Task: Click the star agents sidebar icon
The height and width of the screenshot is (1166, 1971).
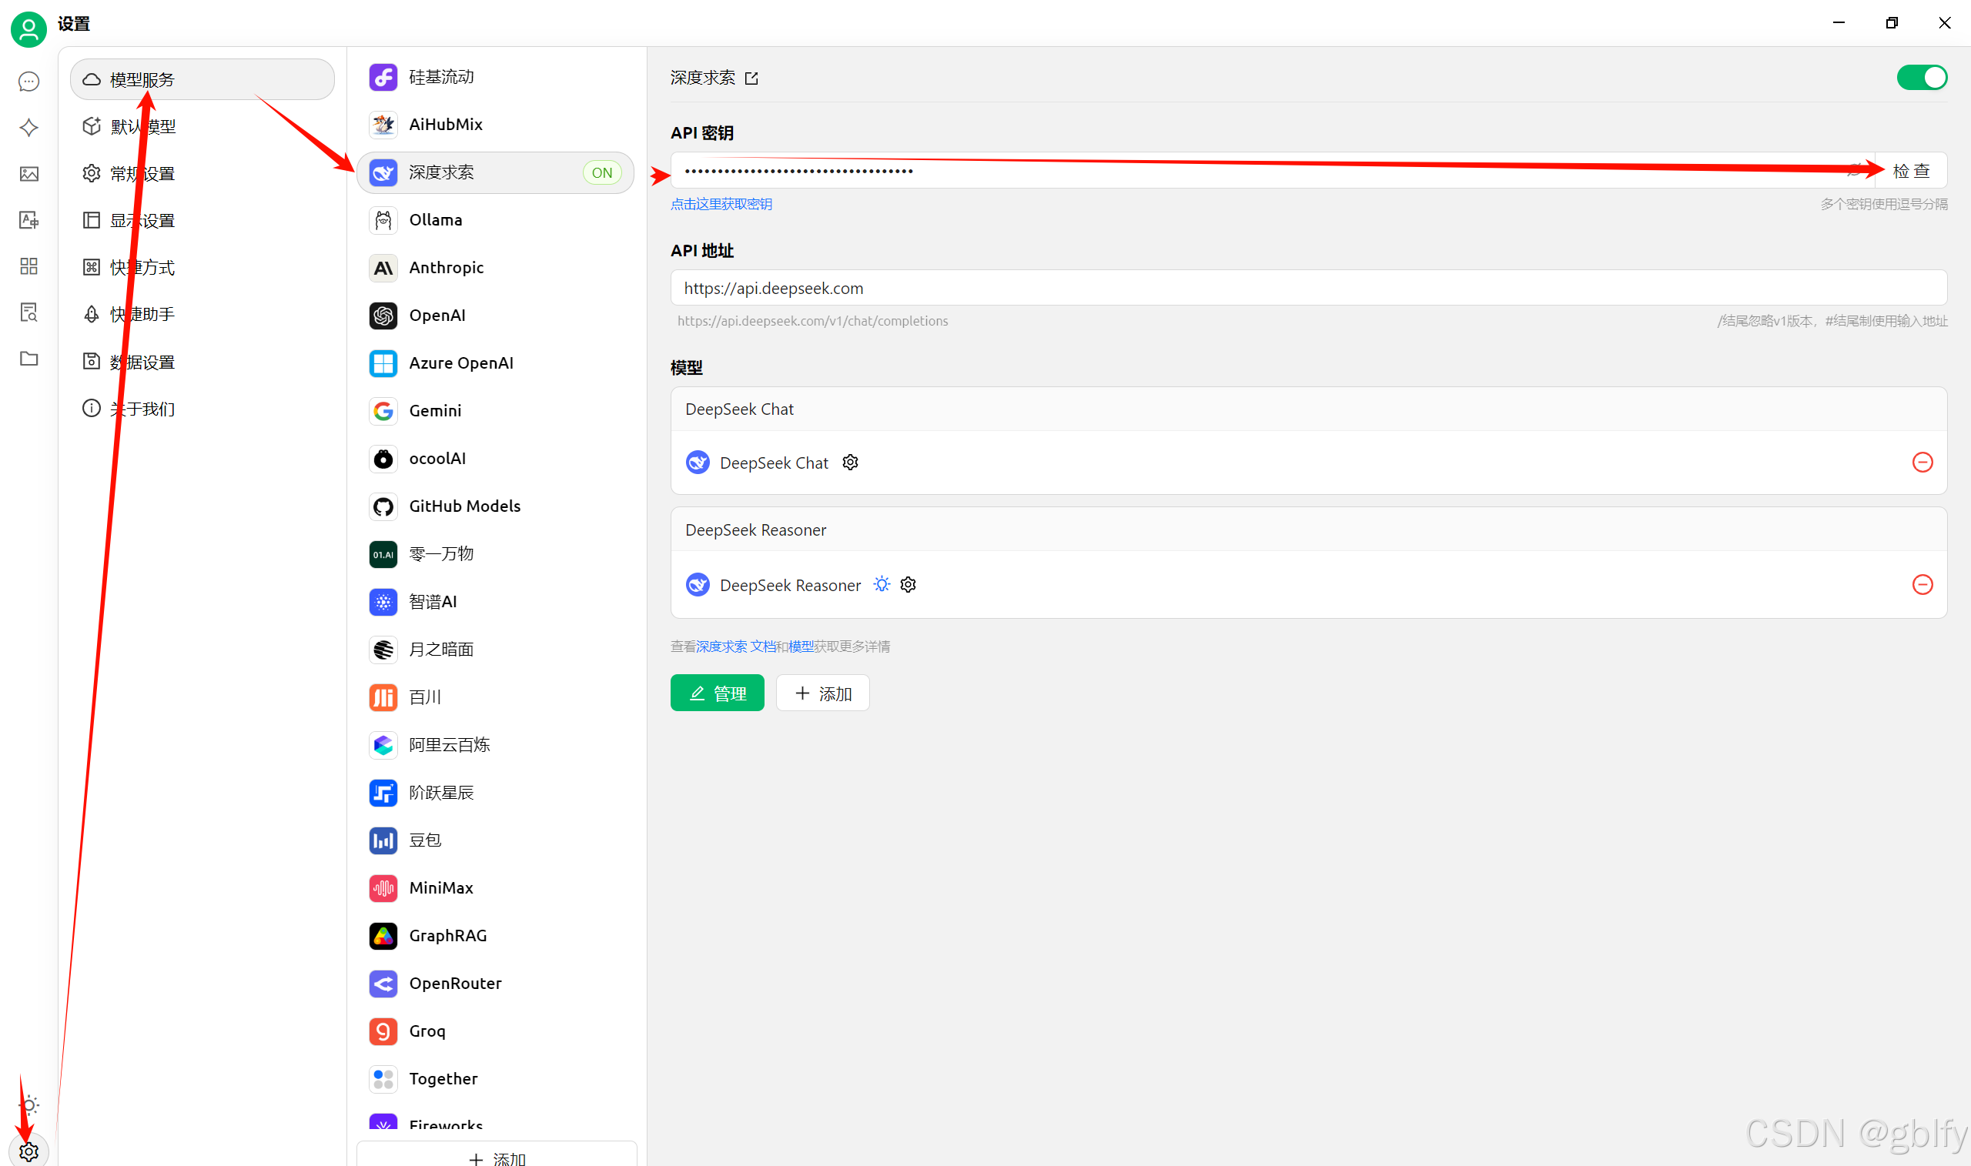Action: click(29, 127)
